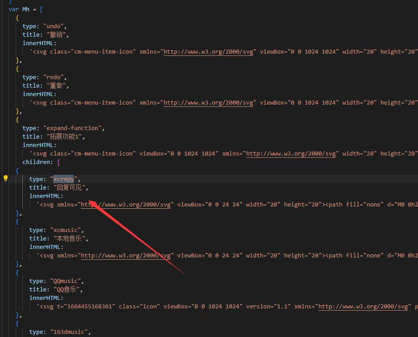Screen dimensions: 418x337
Task: Open the w3.org link in the redo SVG line
Action: (x=210, y=103)
